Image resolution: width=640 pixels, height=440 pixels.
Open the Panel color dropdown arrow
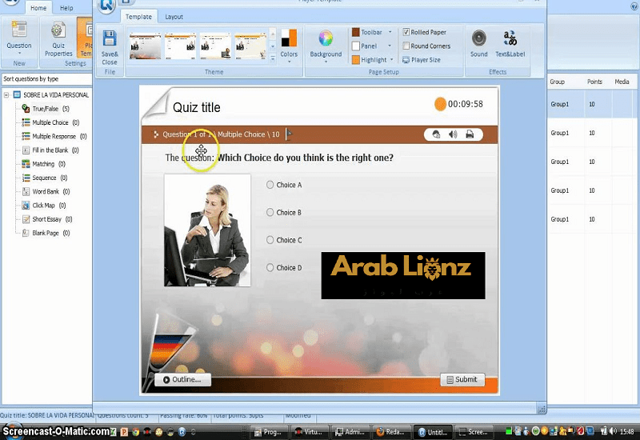(x=390, y=46)
